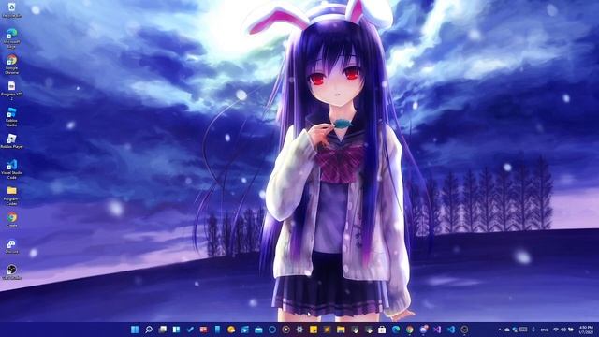
Task: Open File Explorer from the taskbar
Action: point(341,330)
